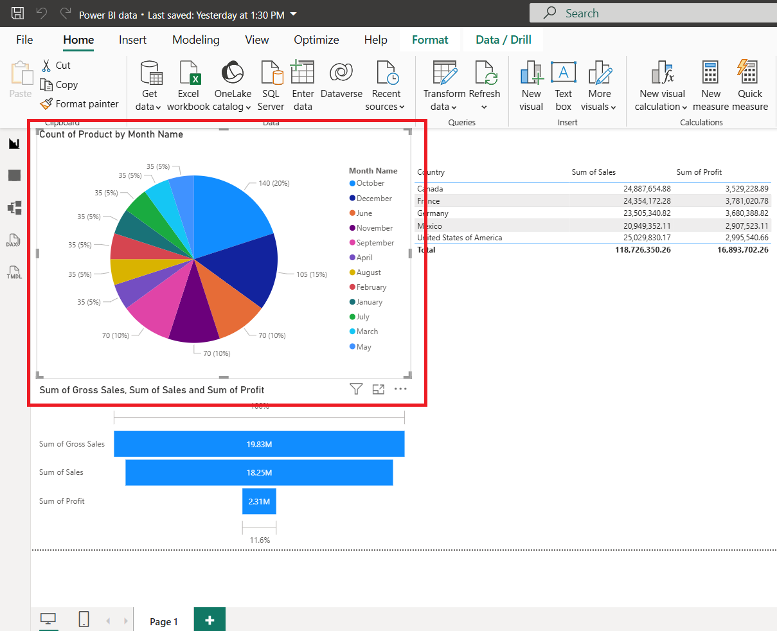
Task: Switch to the Modeling tab
Action: [x=196, y=40]
